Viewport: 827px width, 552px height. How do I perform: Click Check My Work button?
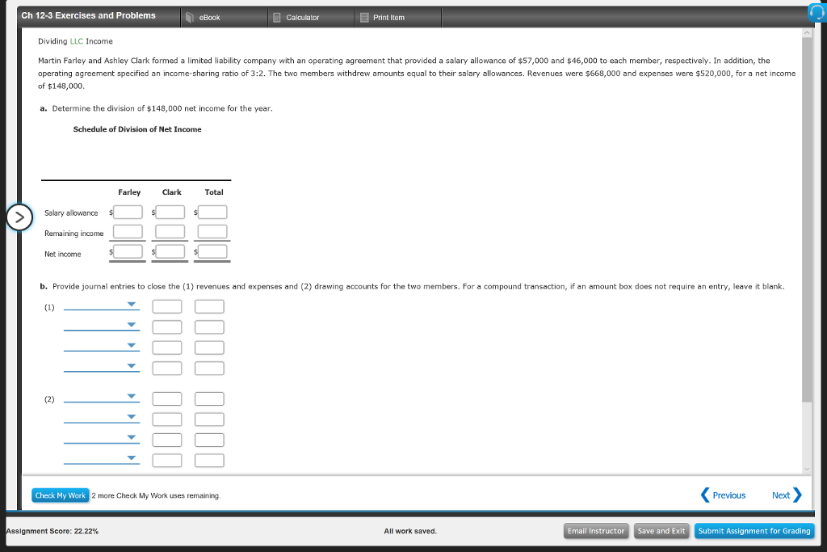pyautogui.click(x=60, y=495)
